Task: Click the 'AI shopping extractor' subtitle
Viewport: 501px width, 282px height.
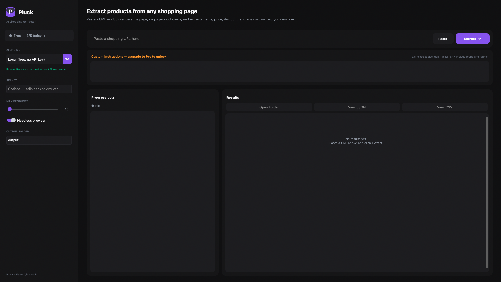Action: [x=21, y=22]
